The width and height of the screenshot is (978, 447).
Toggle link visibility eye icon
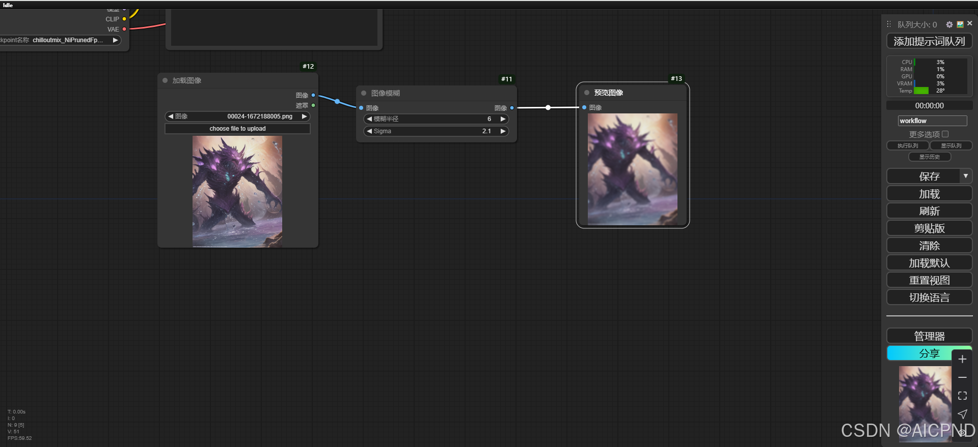[x=962, y=432]
